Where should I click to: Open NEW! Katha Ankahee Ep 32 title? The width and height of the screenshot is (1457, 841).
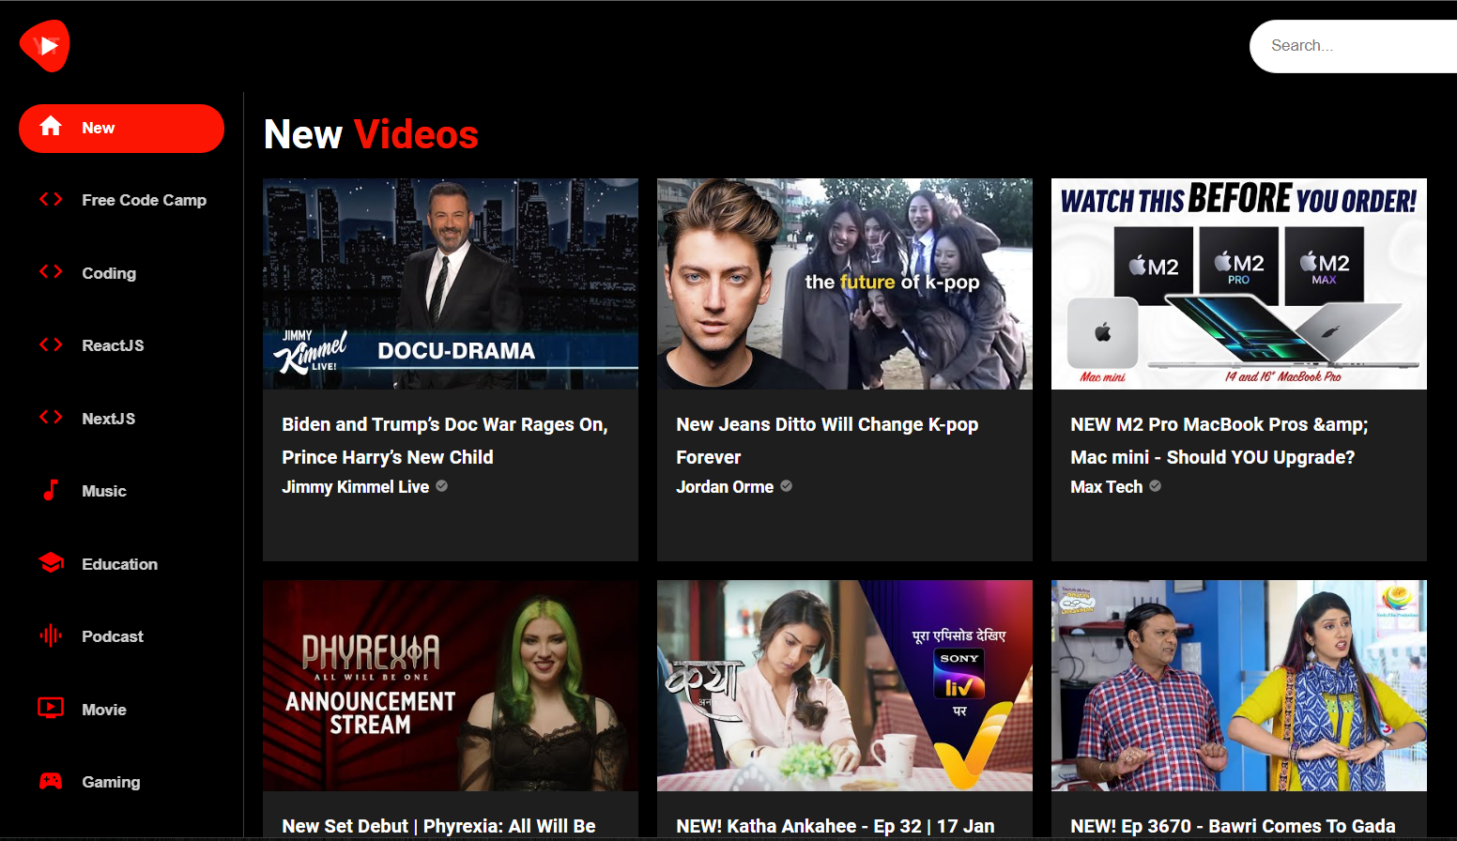click(835, 826)
